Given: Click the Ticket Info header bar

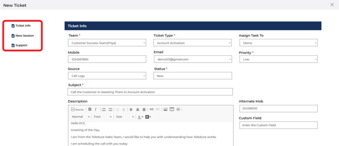Looking at the screenshot, I should (x=193, y=26).
